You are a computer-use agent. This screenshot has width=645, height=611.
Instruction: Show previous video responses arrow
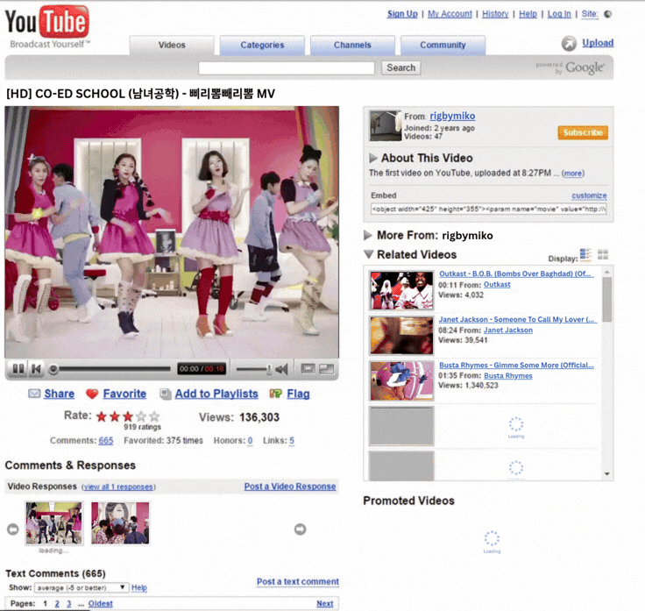coord(13,529)
